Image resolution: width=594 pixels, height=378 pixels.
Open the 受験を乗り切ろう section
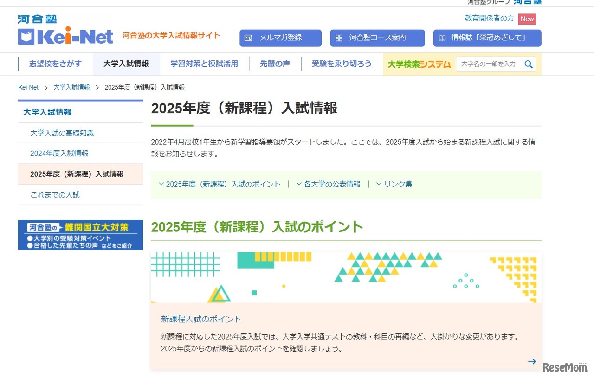[342, 64]
